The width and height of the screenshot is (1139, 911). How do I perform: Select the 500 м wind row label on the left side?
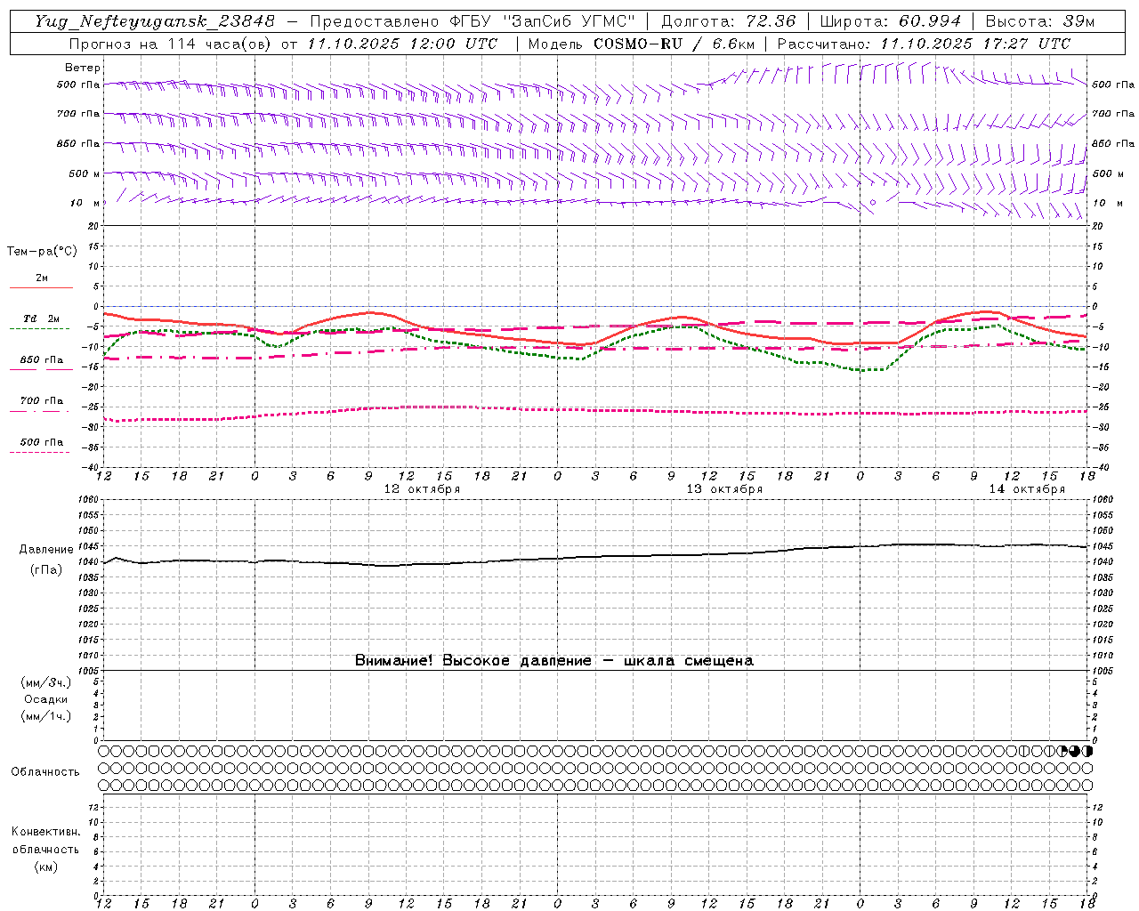click(x=85, y=173)
